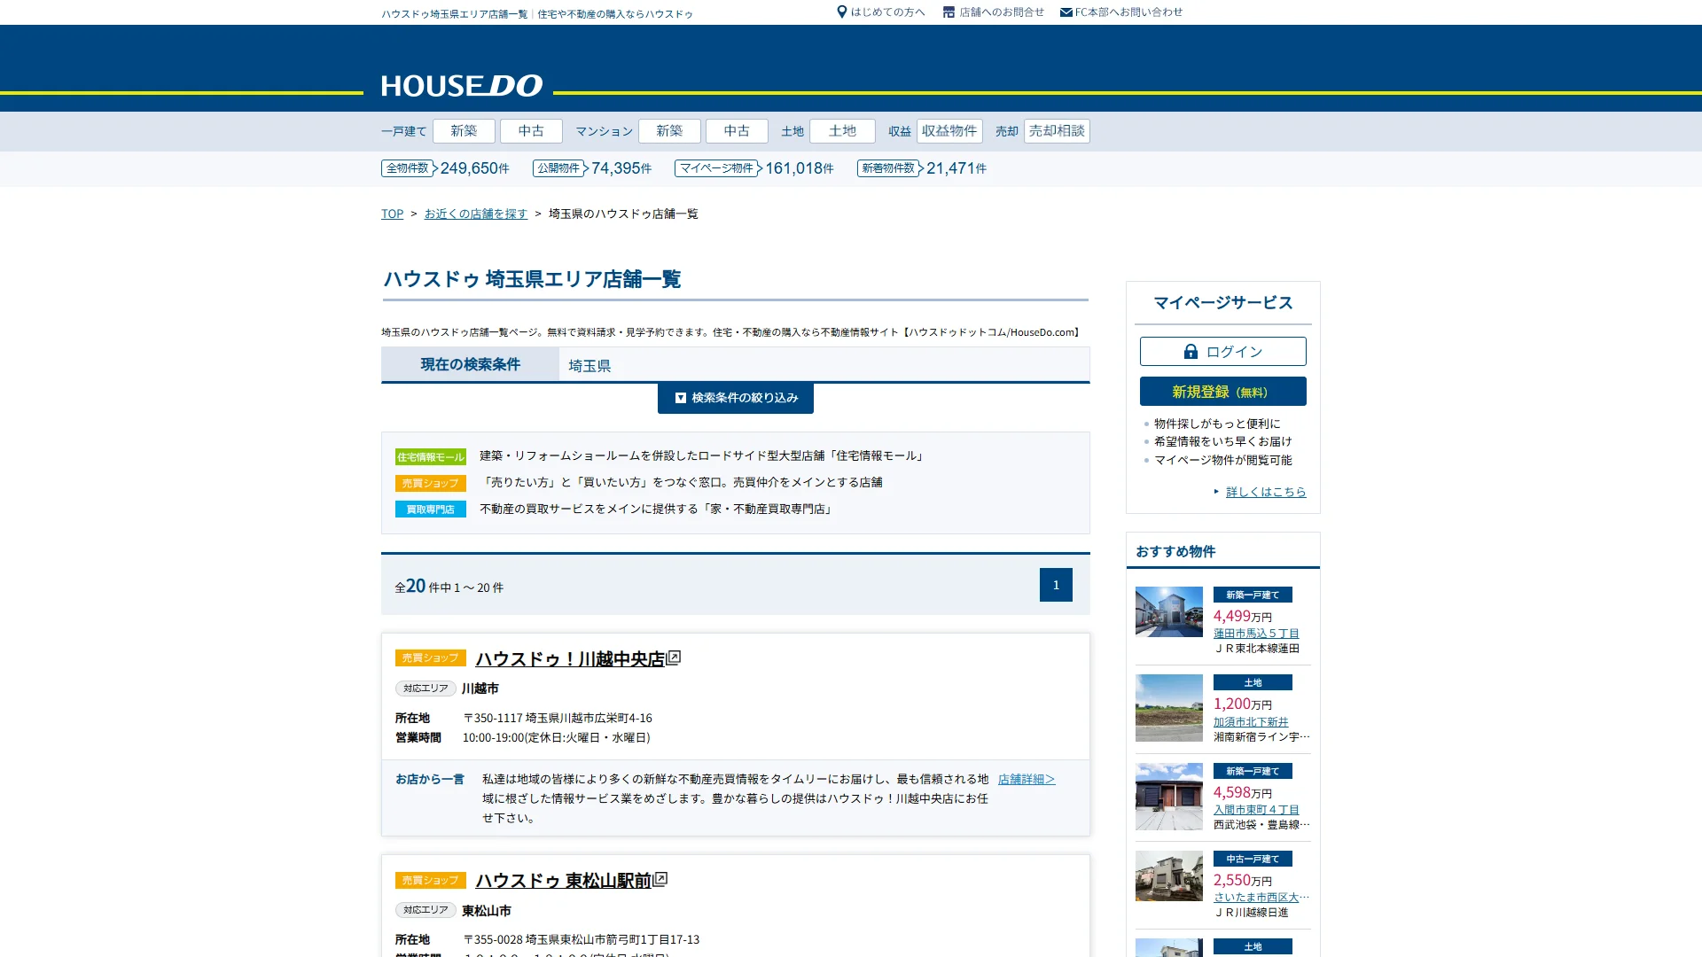Click the external link icon beside 川越中央店

[673, 657]
